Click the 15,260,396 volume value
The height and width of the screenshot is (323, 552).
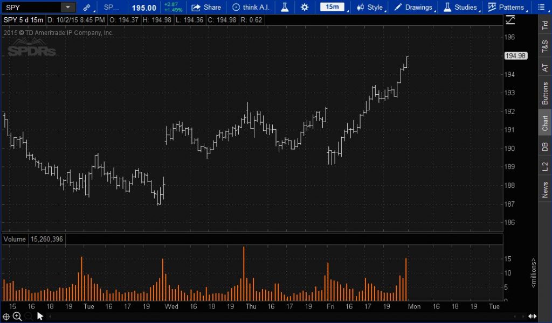coord(47,240)
